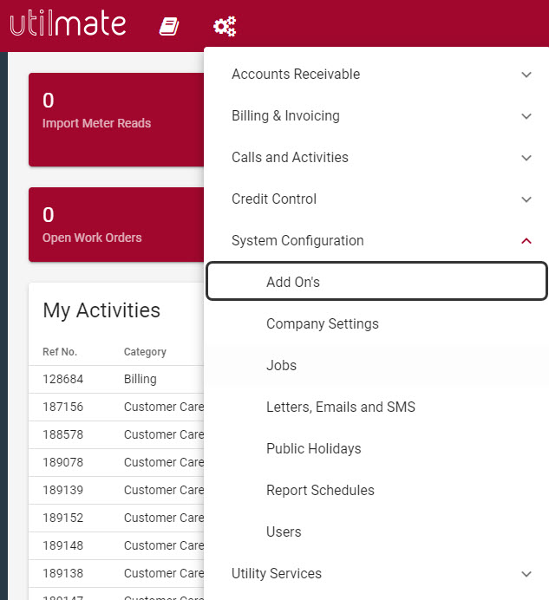549x600 pixels.
Task: Expand the Utility Services chevron
Action: (x=526, y=574)
